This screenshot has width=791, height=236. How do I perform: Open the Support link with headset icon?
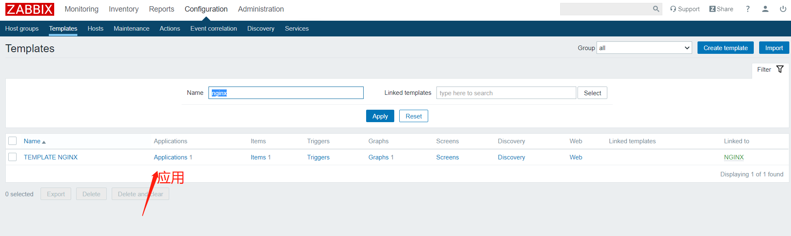tap(685, 9)
